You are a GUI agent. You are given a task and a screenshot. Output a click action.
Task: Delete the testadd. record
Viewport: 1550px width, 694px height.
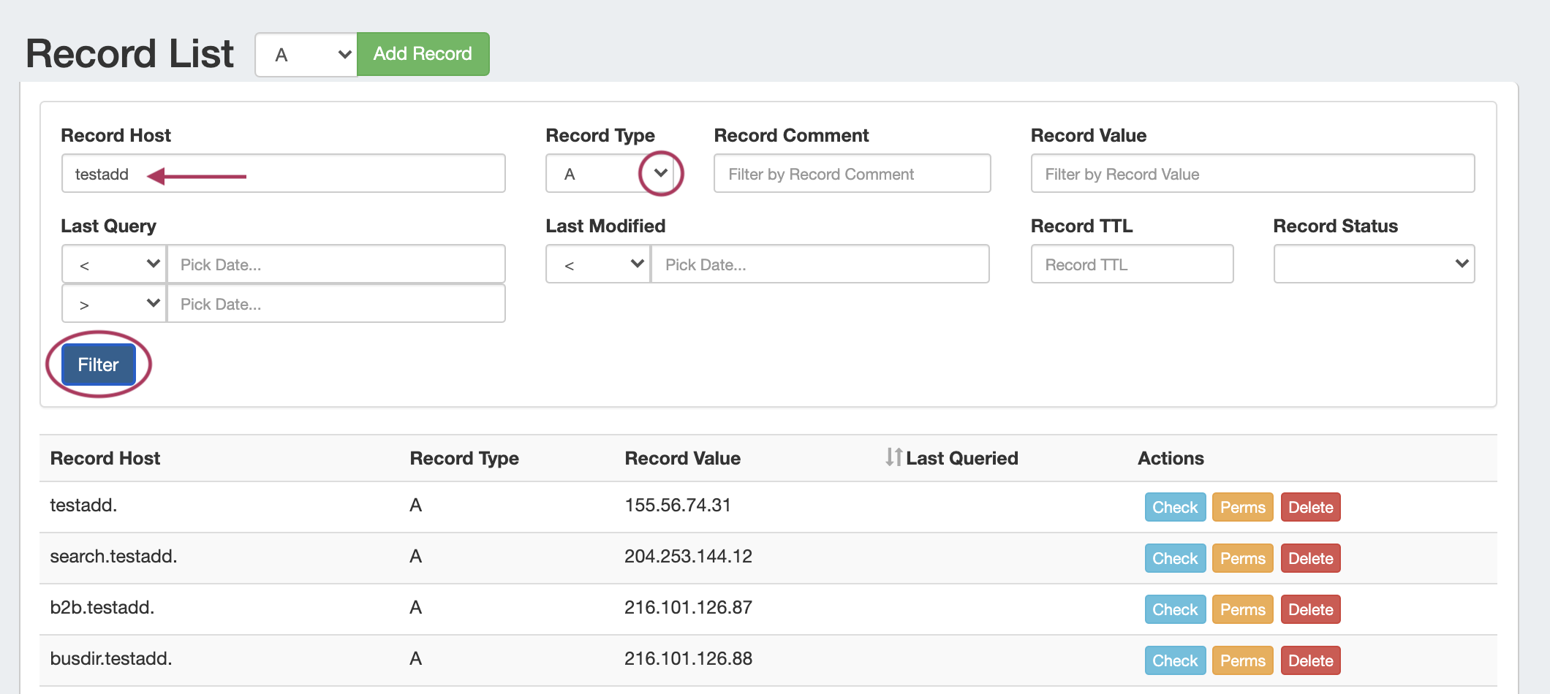[x=1310, y=507]
